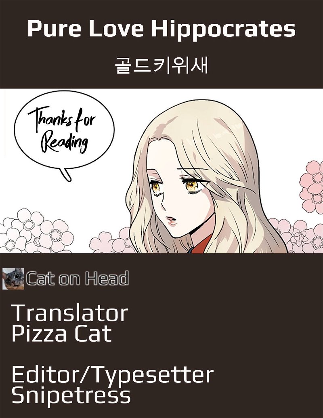Viewport: 323px width, 418px height.
Task: Click the girl's left golden eye
Action: tap(191, 185)
